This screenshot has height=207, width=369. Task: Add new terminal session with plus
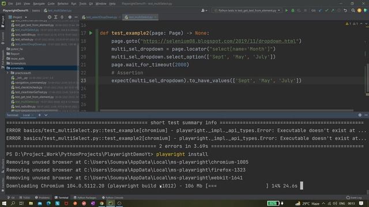[40, 115]
